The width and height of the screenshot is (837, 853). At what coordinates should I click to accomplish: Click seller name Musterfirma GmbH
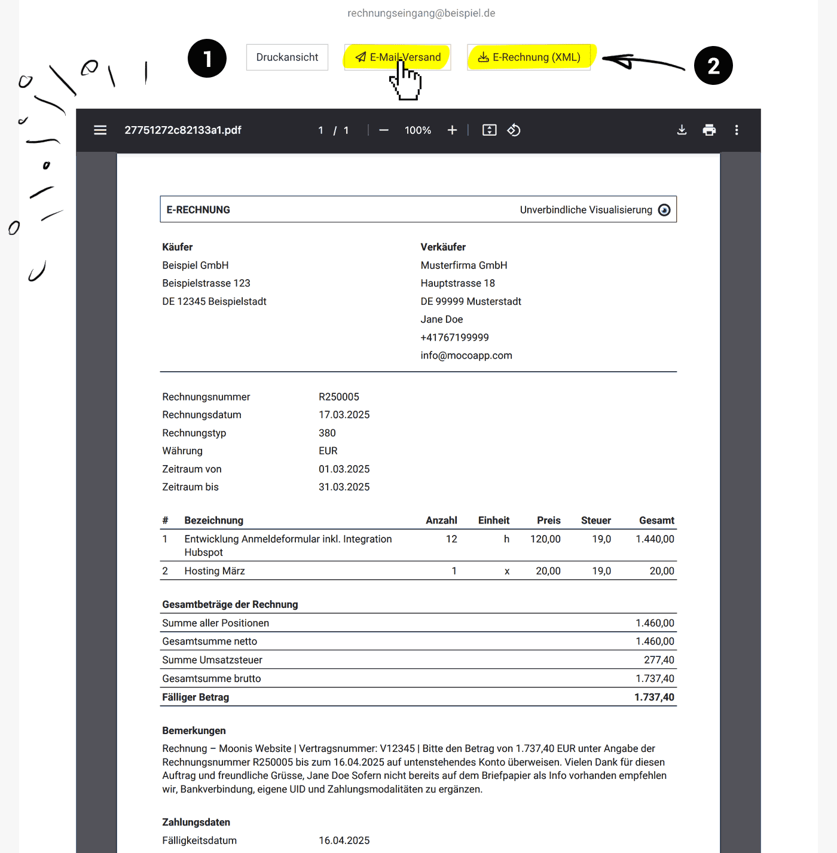pyautogui.click(x=464, y=265)
